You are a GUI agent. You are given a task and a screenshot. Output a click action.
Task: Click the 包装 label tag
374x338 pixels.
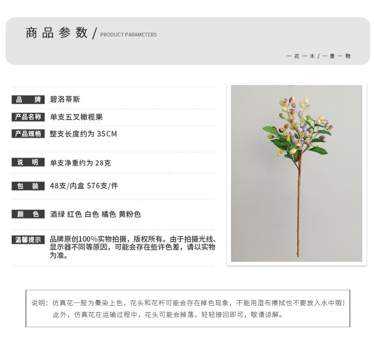click(28, 186)
